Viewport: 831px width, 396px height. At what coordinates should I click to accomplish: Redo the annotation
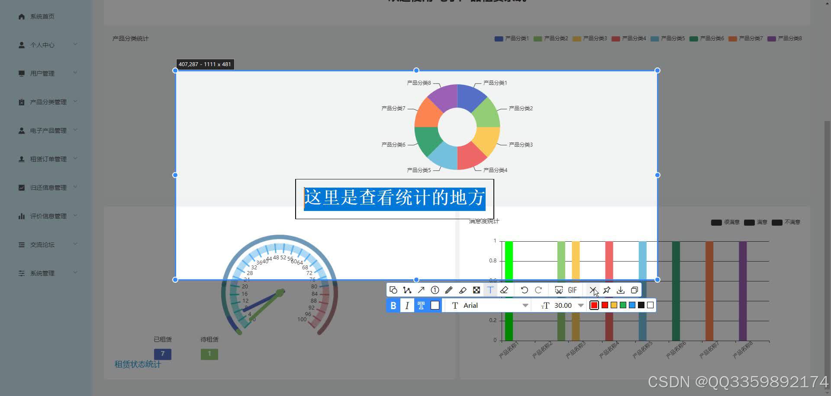pos(538,290)
